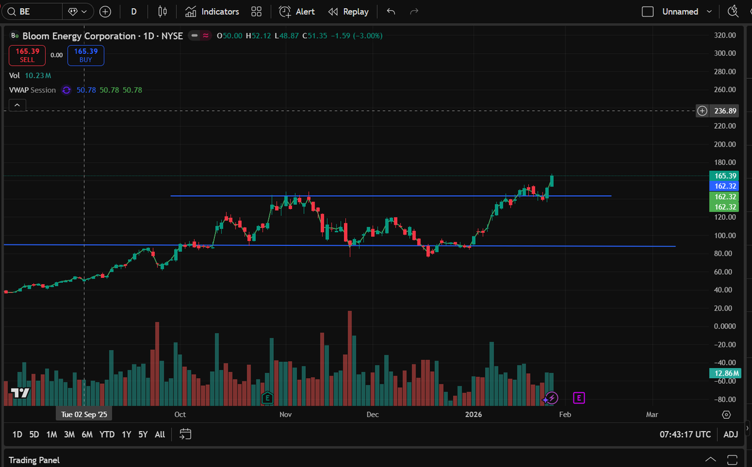Select the 5D date range

[x=34, y=434]
